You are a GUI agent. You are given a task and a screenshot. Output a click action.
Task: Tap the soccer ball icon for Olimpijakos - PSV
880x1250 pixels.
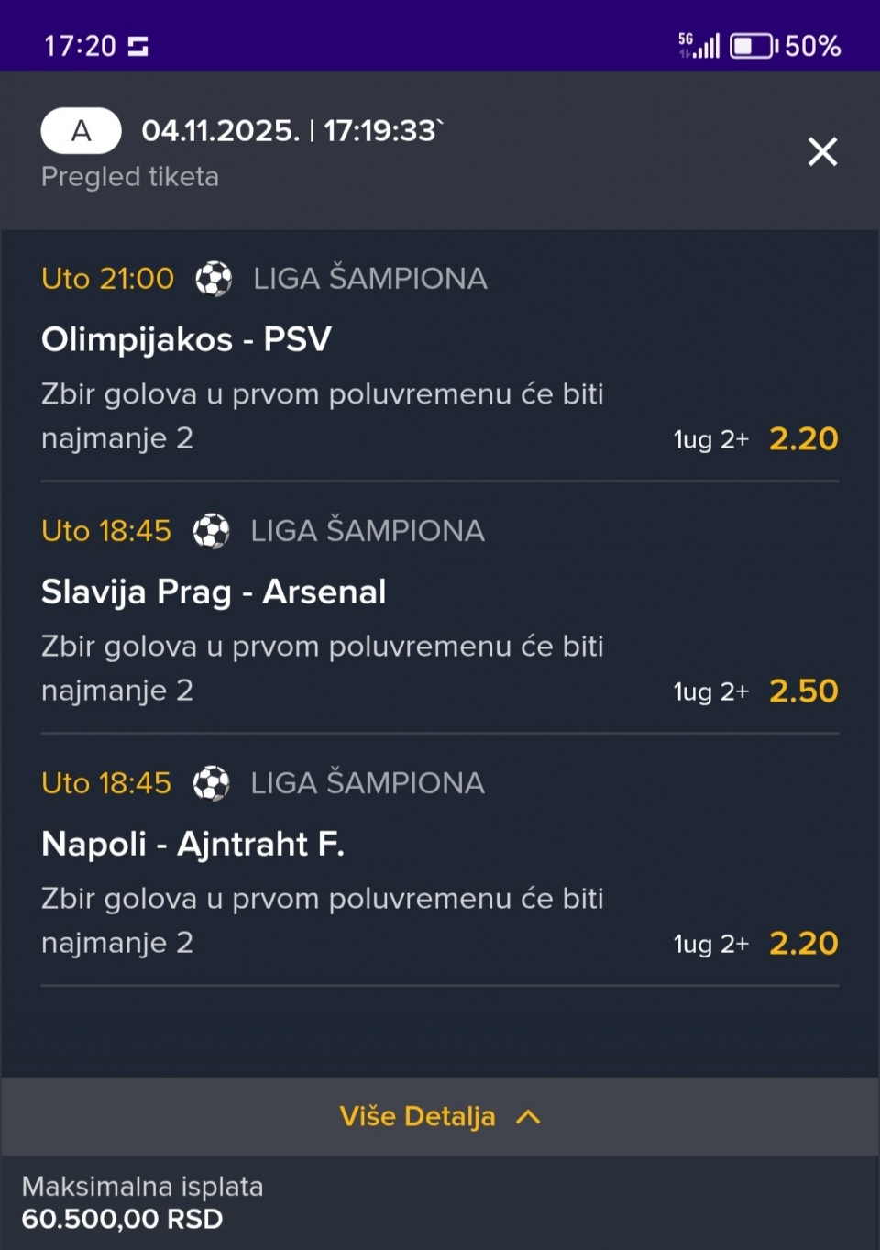pyautogui.click(x=214, y=279)
